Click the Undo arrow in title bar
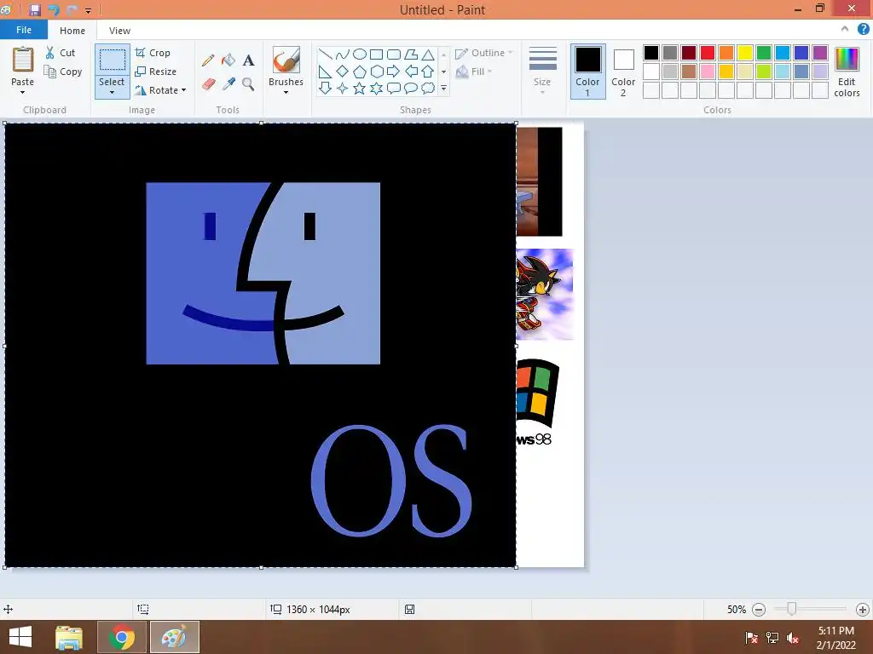Image resolution: width=873 pixels, height=654 pixels. [x=54, y=10]
